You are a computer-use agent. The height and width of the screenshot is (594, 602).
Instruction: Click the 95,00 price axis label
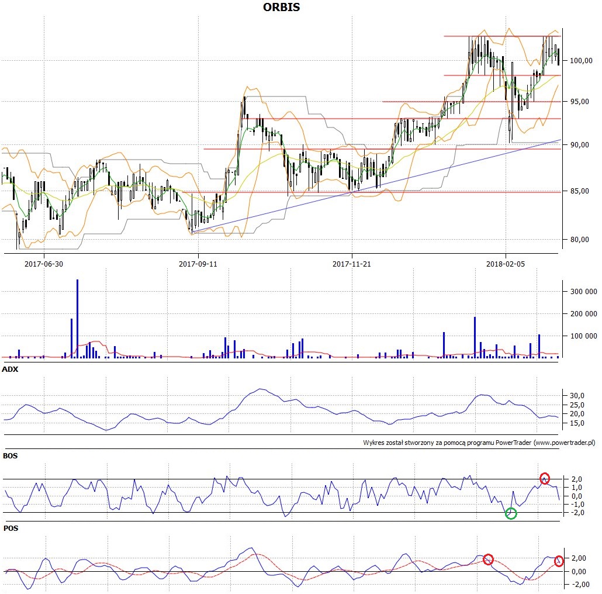pos(579,101)
